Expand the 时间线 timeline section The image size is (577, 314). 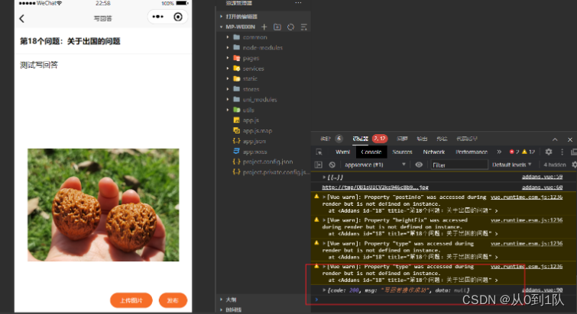click(x=233, y=310)
